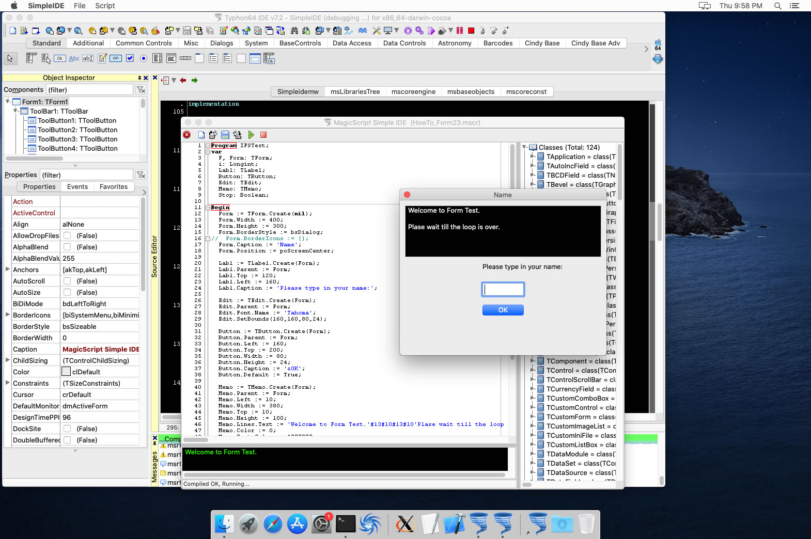Image resolution: width=811 pixels, height=539 pixels.
Task: Open the Additional component palette tab
Action: (x=88, y=43)
